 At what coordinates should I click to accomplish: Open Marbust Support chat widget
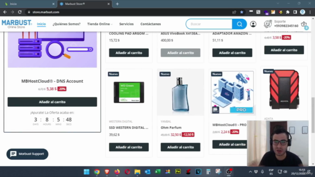click(x=28, y=154)
